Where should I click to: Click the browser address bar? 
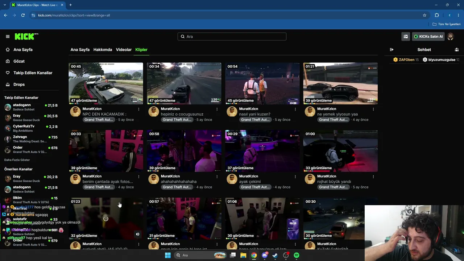228,15
